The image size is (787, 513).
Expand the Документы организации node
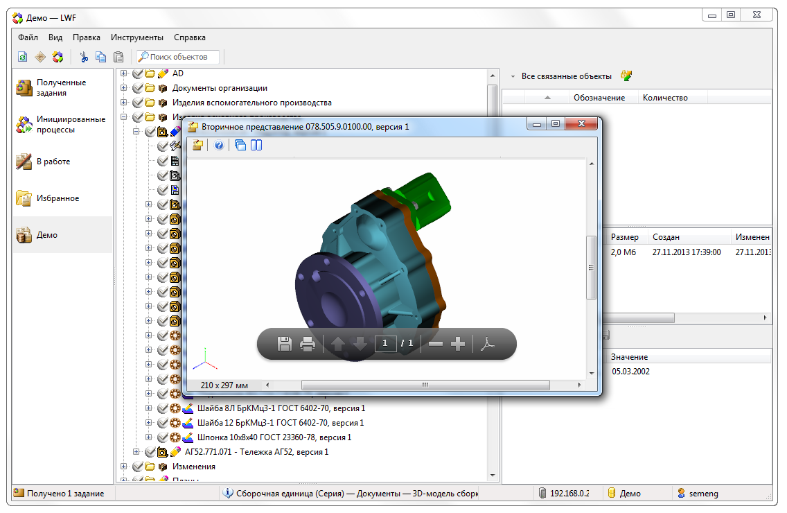pos(123,88)
